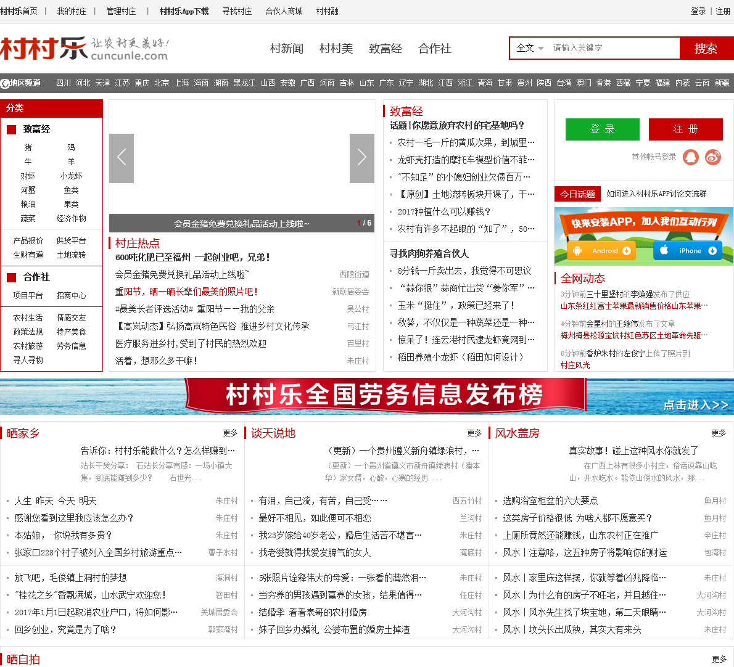
Task: Open 人生 昨天 今天 明天 post
Action: pyautogui.click(x=56, y=501)
